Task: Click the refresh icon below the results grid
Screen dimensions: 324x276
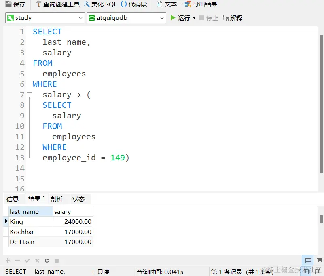Action: click(47, 260)
